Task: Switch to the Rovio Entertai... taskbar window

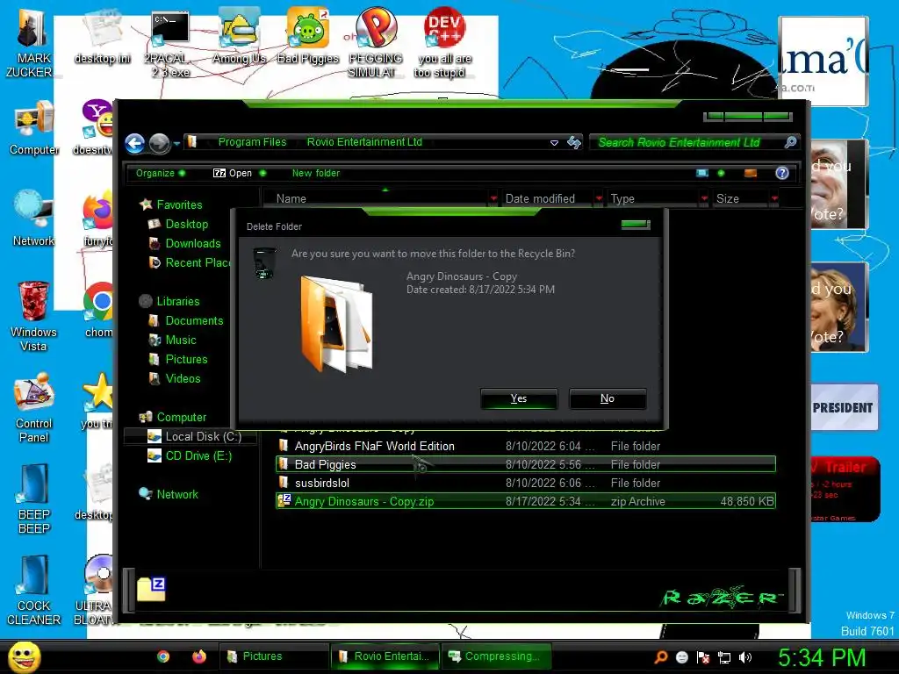Action: tap(385, 656)
